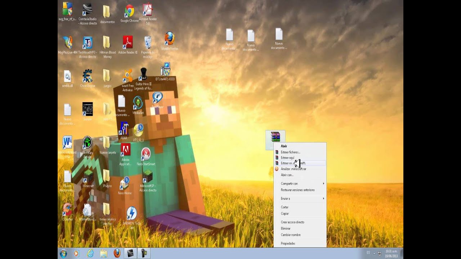The height and width of the screenshot is (259, 461).
Task: Choose Extraer aquí in the context menu
Action: [300, 158]
